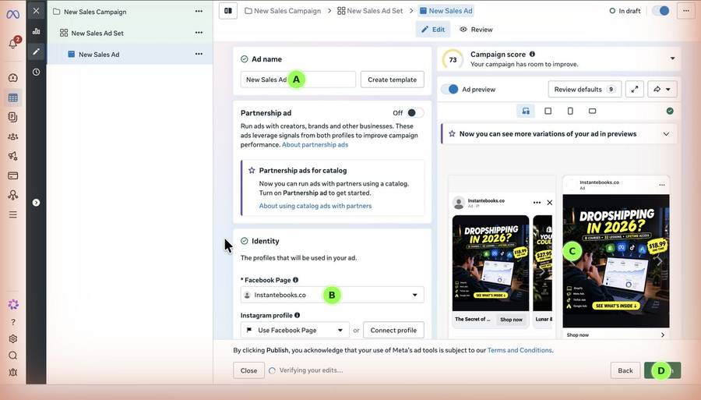Open more options for New Sales Ad row
This screenshot has width=701, height=400.
[199, 54]
